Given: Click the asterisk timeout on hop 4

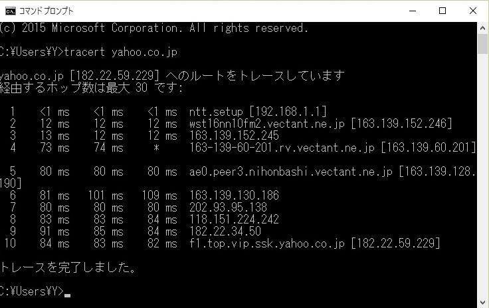Looking at the screenshot, I should click(x=155, y=147).
